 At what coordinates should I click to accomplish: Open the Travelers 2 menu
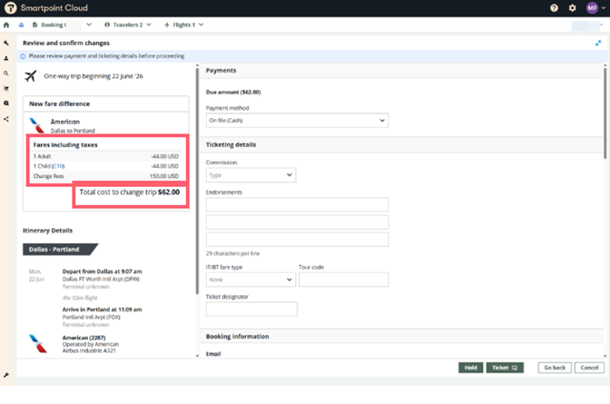(128, 25)
